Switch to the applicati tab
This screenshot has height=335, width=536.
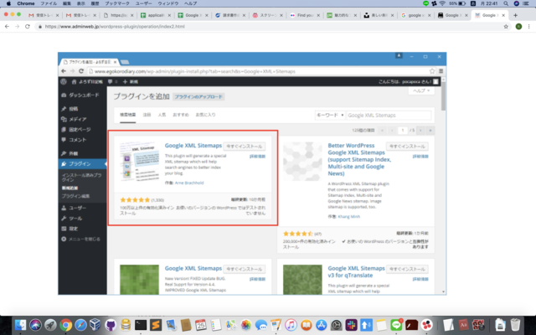tap(156, 15)
